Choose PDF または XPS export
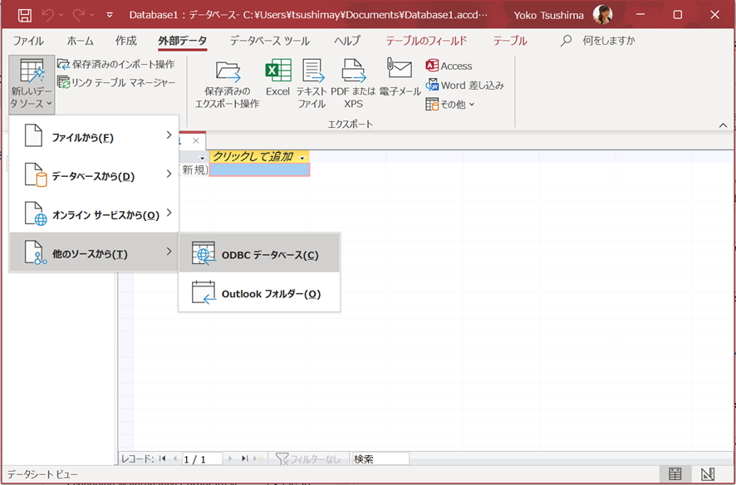 coord(353,84)
